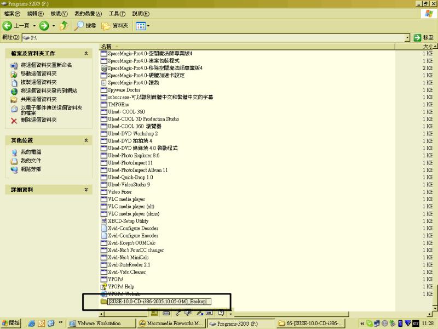Click the horizontal scrollbar's right arrow

[x=430, y=314]
